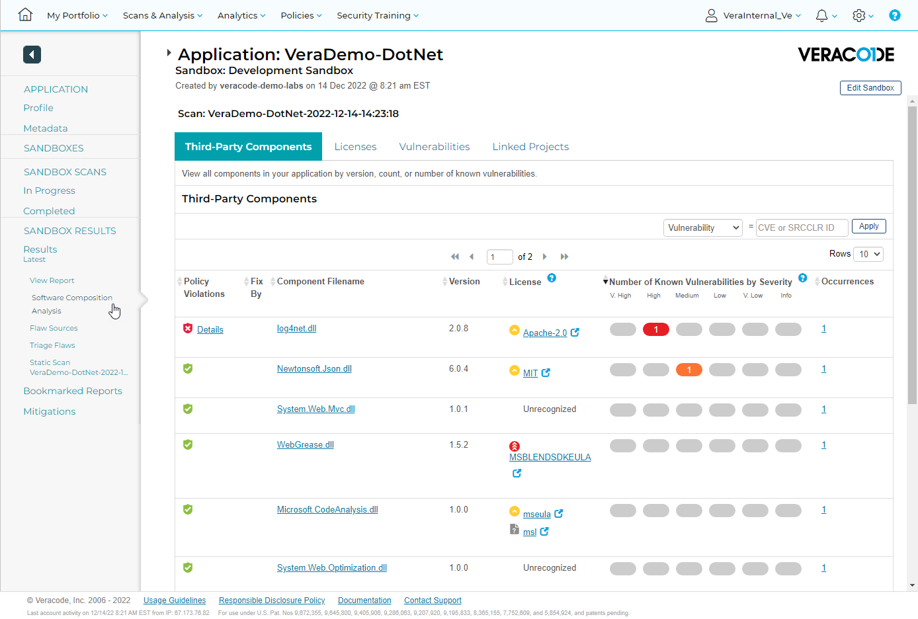Open the vulnerabilities severity help icon
Image resolution: width=918 pixels, height=619 pixels.
(x=802, y=278)
